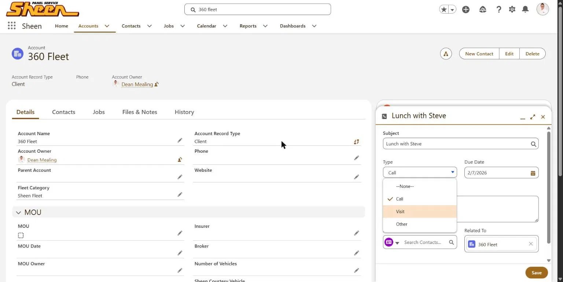Switch to the Contacts record tab

click(63, 112)
